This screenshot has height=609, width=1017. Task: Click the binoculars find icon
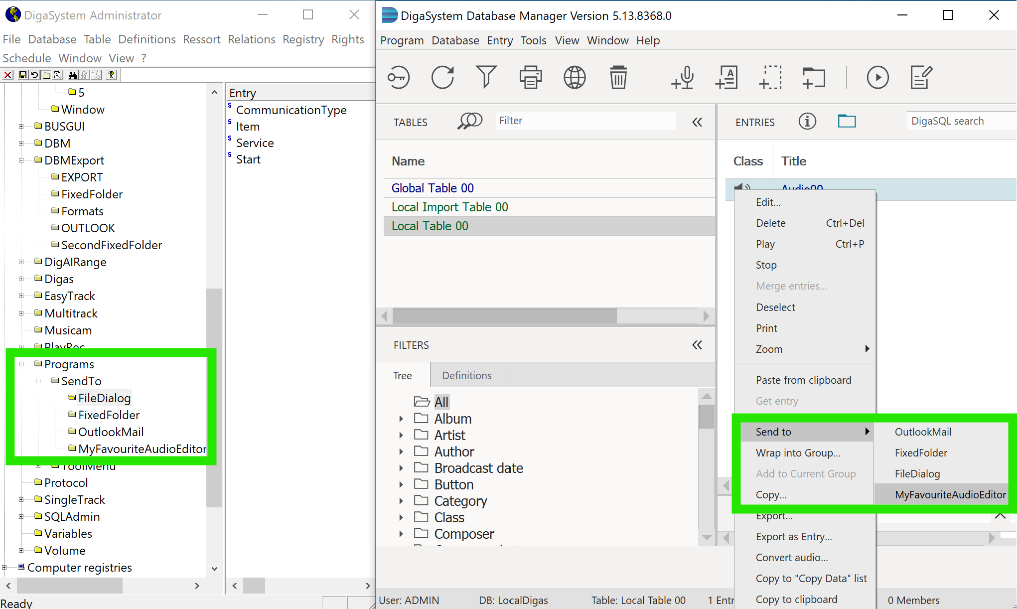(x=73, y=75)
